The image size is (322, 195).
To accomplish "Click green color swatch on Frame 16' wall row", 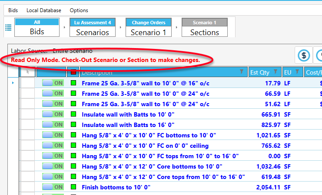I will point(73,104).
